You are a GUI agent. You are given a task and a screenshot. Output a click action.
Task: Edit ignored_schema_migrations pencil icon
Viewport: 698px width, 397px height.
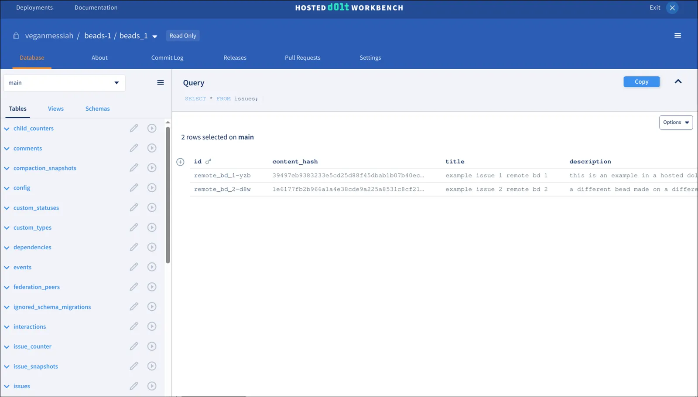click(134, 307)
